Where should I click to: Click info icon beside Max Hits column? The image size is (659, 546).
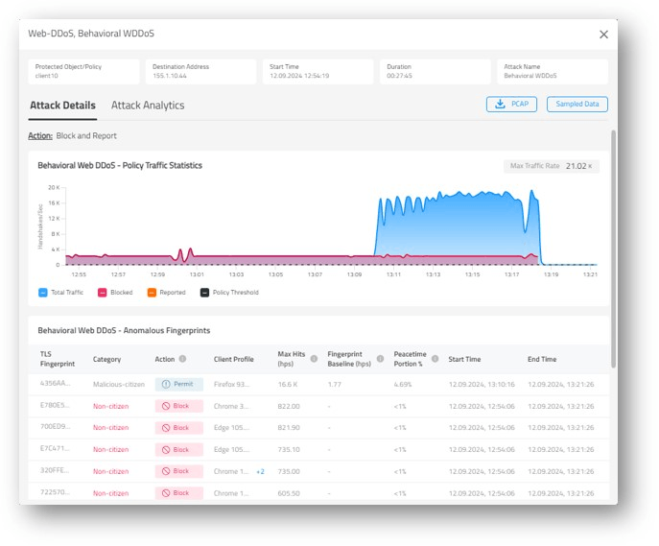tap(314, 359)
